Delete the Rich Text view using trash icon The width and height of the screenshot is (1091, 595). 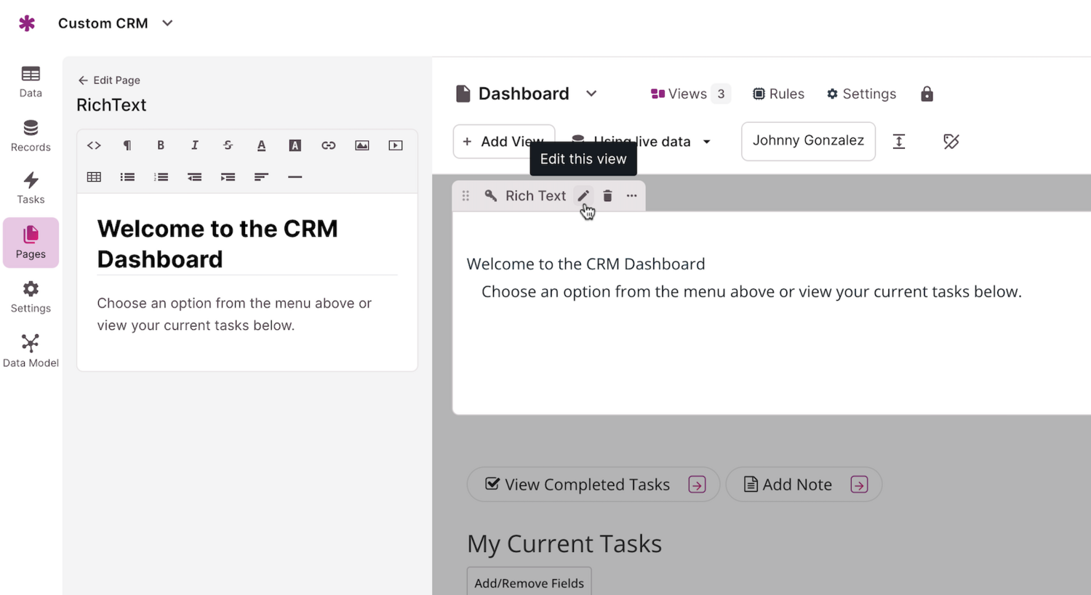[x=607, y=195]
